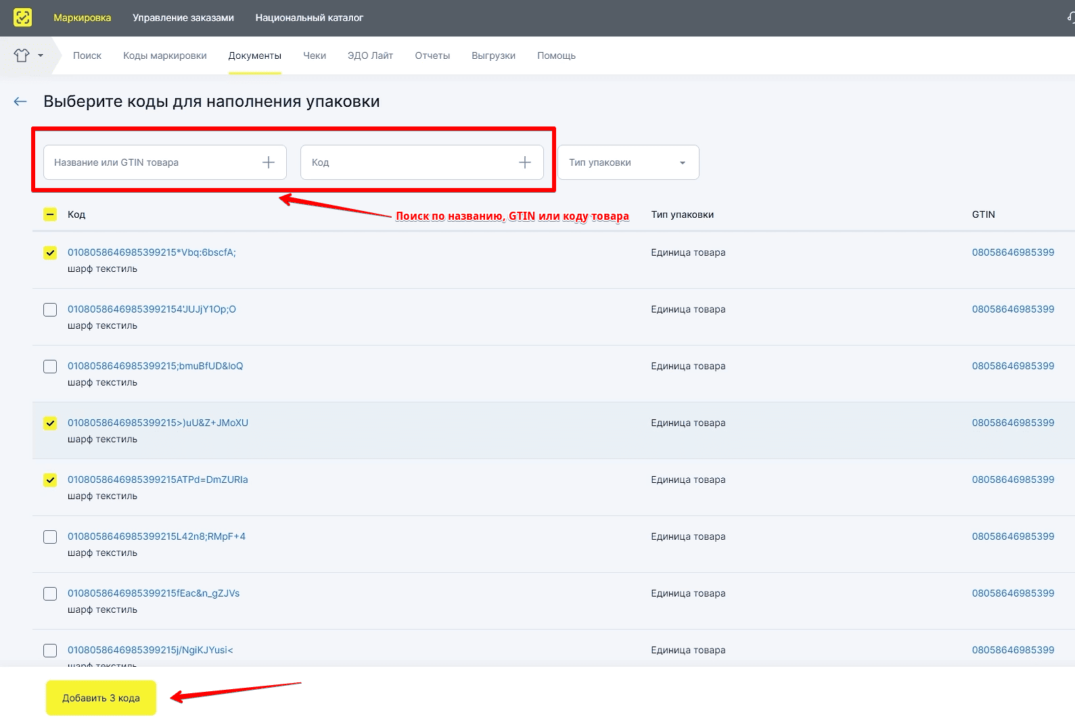Toggle the select-all checkbox in header
The height and width of the screenshot is (725, 1075).
coord(50,214)
